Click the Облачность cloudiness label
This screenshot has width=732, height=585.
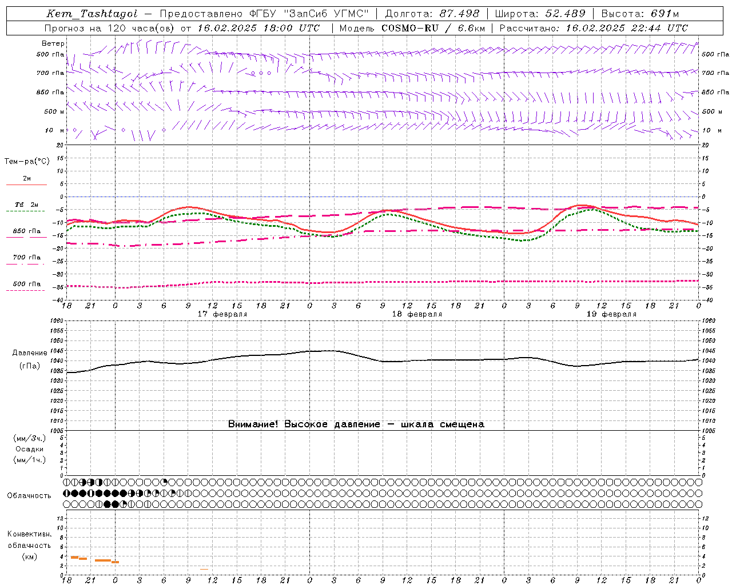click(x=29, y=495)
